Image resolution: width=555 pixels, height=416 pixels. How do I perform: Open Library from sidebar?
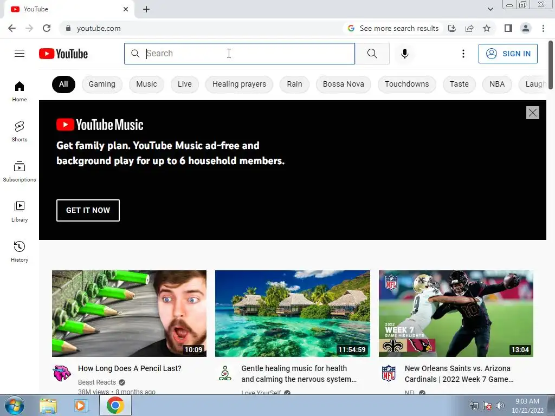tap(20, 212)
